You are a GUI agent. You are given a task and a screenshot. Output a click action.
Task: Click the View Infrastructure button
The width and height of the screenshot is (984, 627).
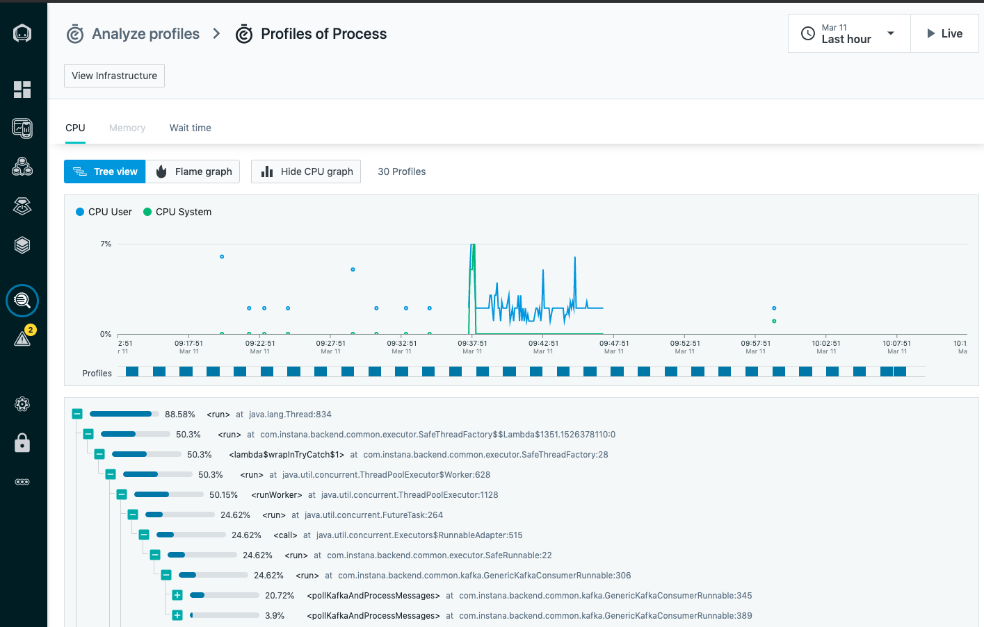(114, 76)
